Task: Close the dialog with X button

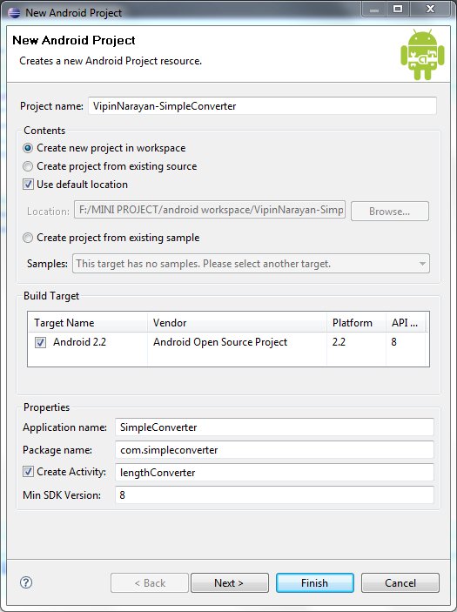Action: coord(431,9)
